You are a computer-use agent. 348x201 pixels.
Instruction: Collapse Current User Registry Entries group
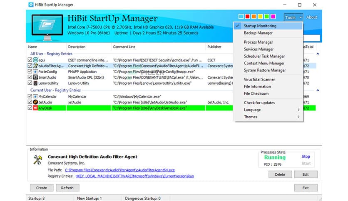[x=318, y=90]
